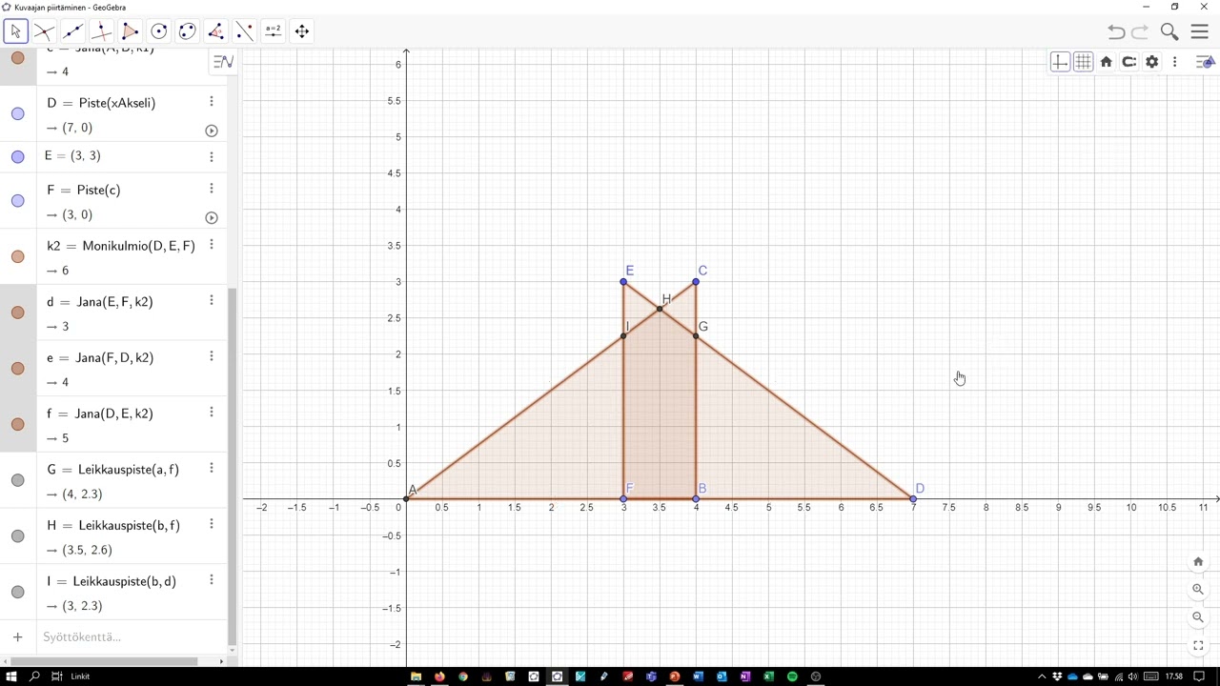The height and width of the screenshot is (686, 1220).
Task: Open the search magnifier
Action: coord(1169,31)
